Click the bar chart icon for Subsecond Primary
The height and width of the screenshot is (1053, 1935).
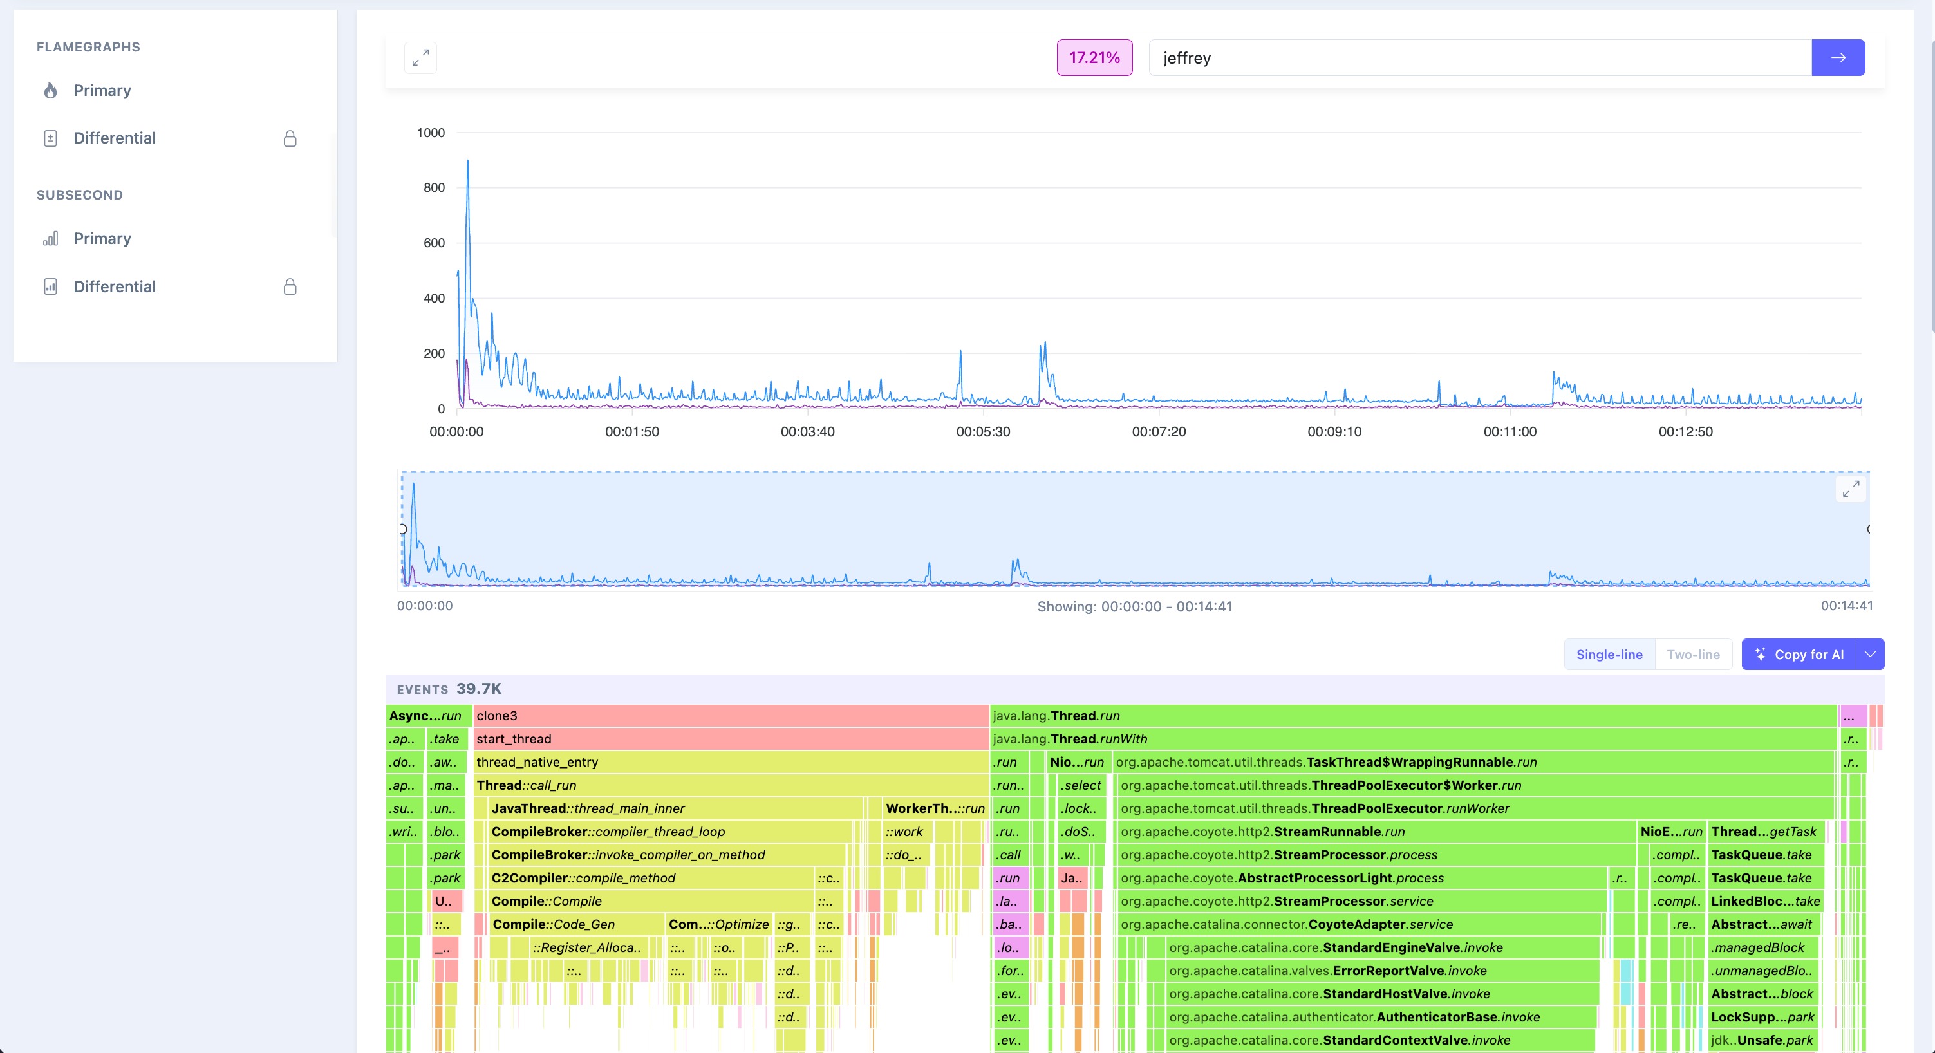[50, 239]
